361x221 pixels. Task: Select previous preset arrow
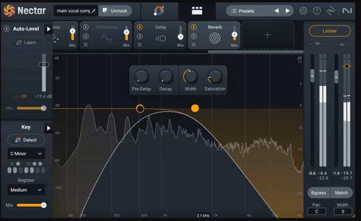coord(277,11)
